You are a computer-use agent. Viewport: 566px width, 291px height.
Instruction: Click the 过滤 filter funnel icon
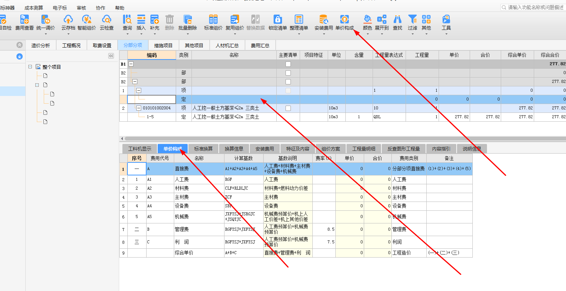click(413, 19)
